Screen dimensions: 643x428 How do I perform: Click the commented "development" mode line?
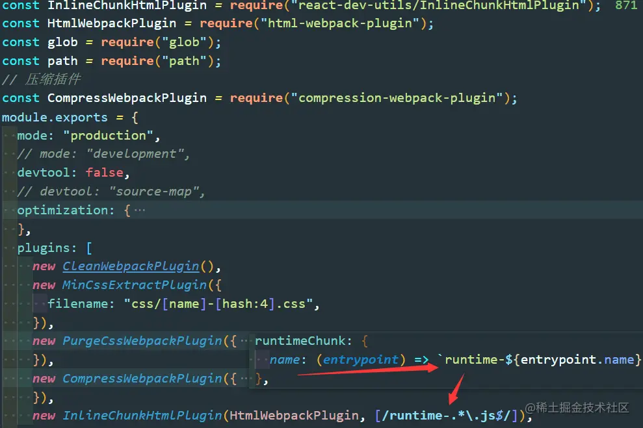[103, 155]
